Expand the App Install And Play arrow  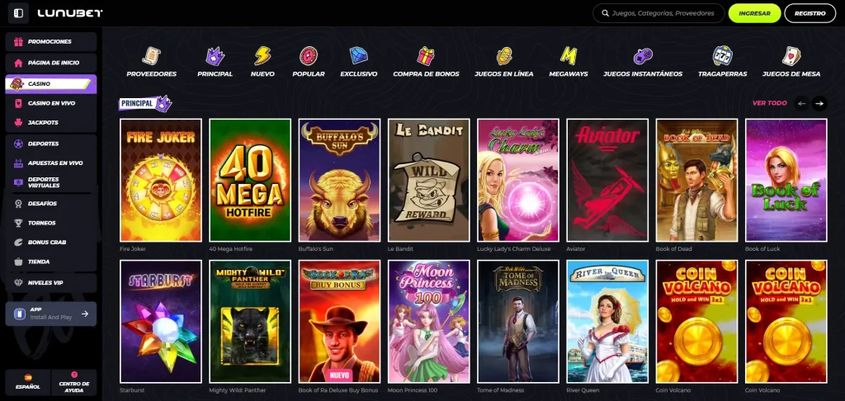pos(84,314)
